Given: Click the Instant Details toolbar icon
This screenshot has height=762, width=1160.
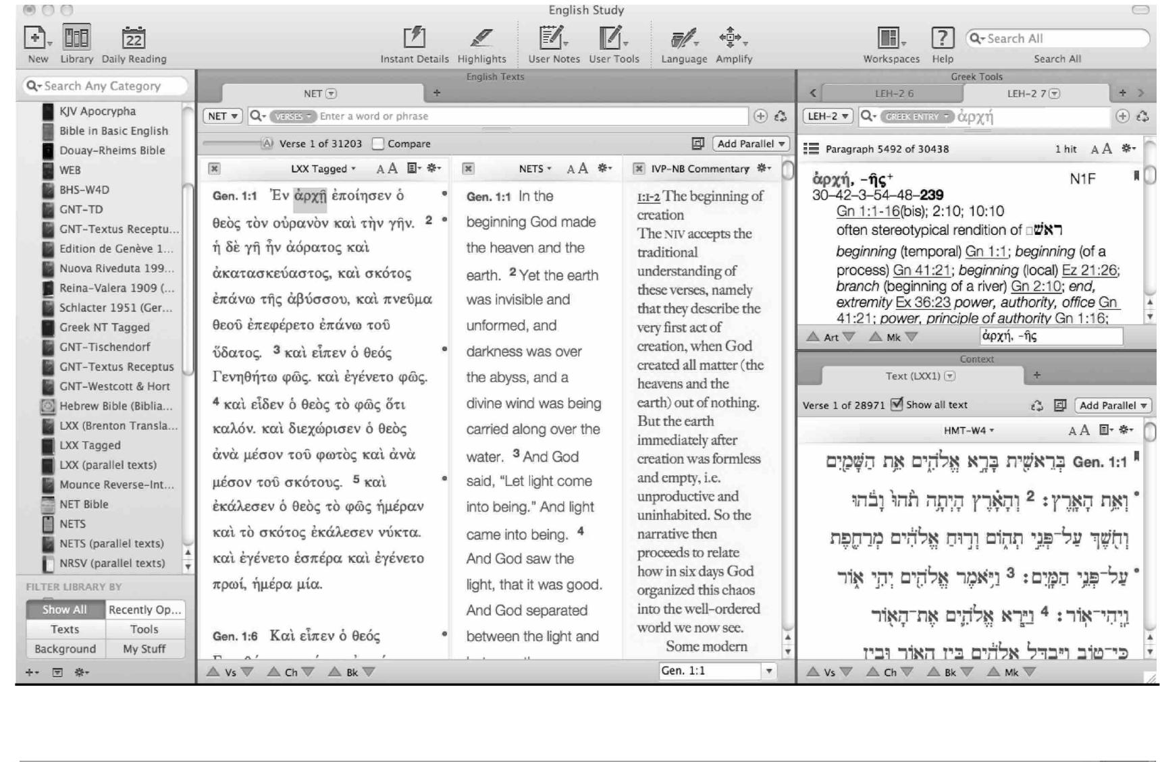Looking at the screenshot, I should click(414, 38).
